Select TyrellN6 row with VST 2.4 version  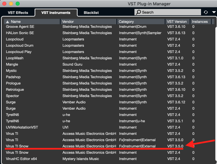109,115
